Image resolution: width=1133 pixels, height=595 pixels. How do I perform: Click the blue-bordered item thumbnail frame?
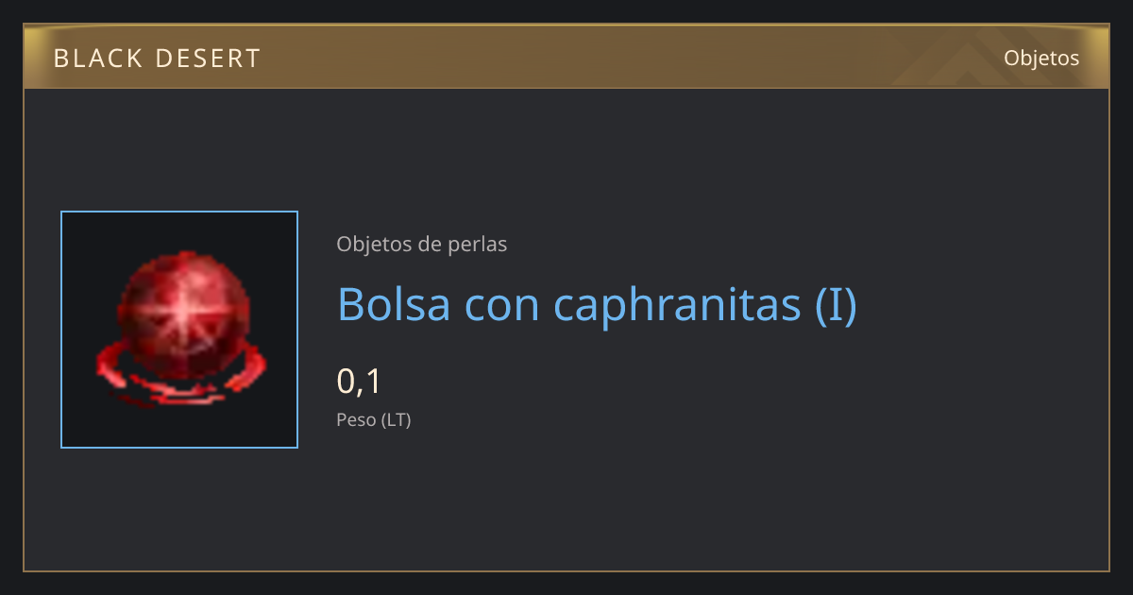(179, 330)
